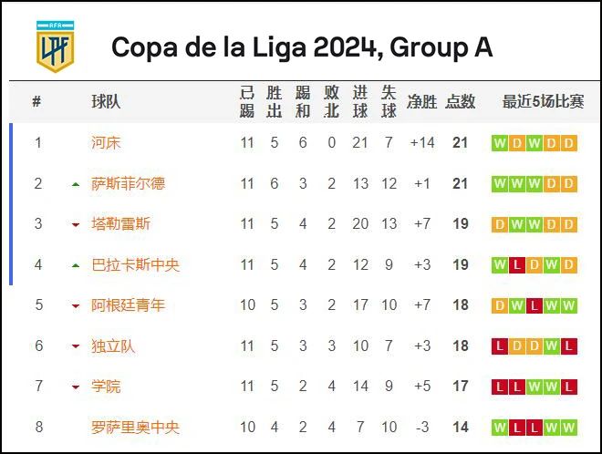This screenshot has height=454, width=602.
Task: Click the LPF league logo
Action: pos(56,46)
